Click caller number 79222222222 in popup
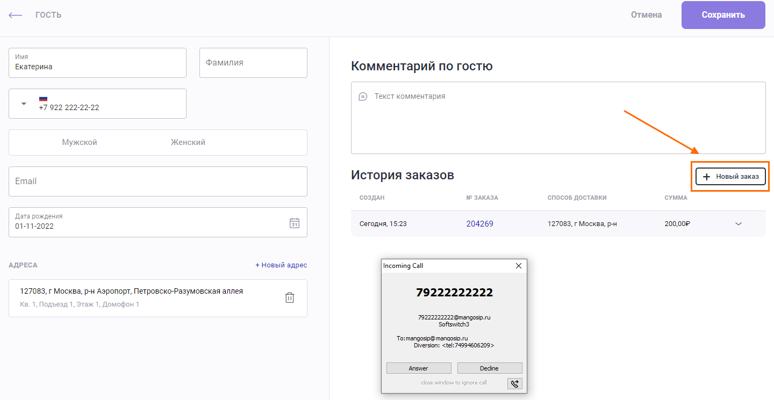This screenshot has height=400, width=774. coord(454,293)
